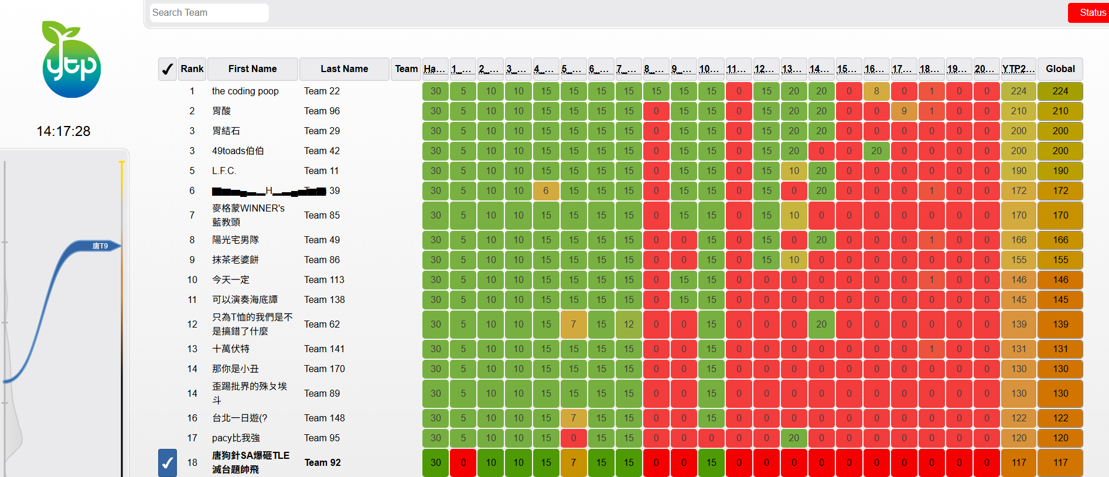Select team name '今天一定'
Viewport: 1109px width, 477px height.
click(x=231, y=280)
